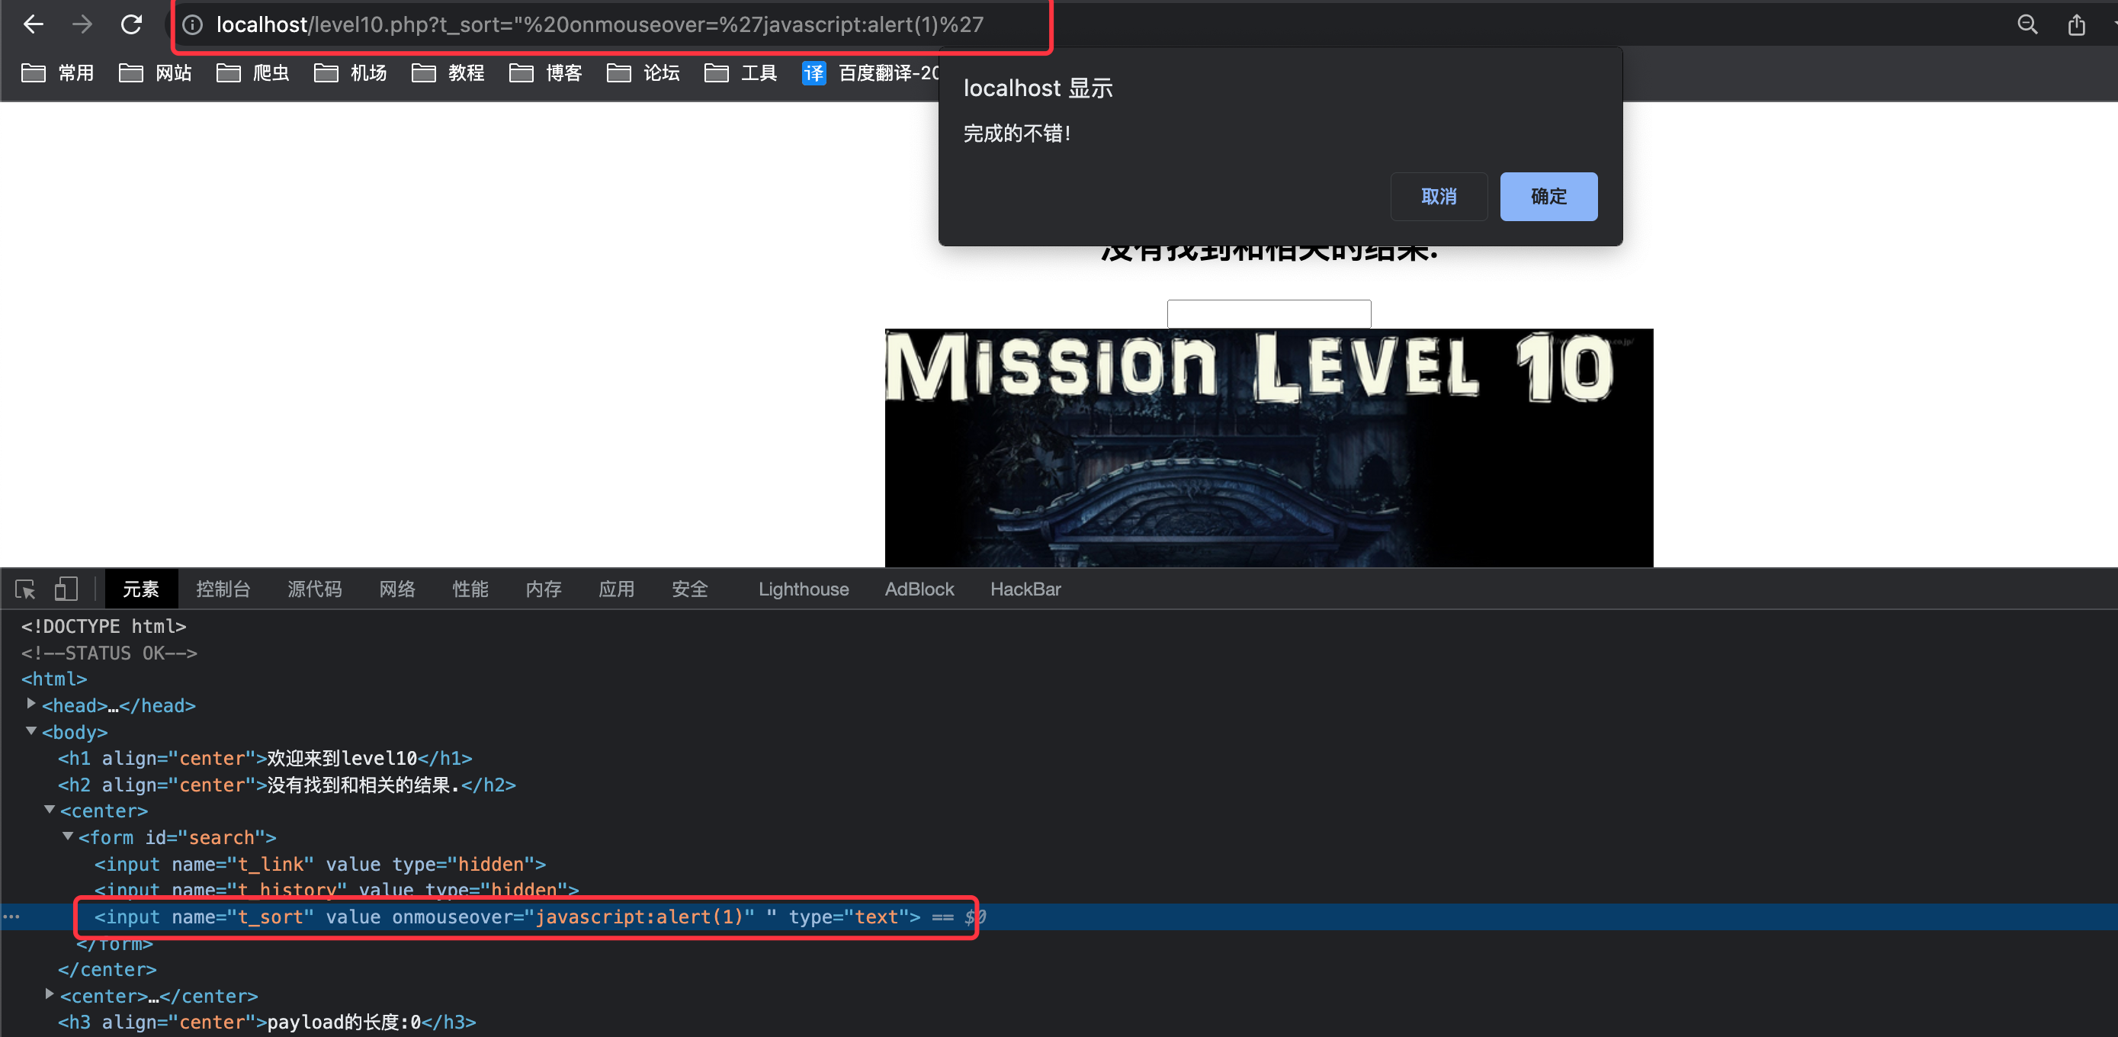2118x1037 pixels.
Task: Click the browser forward arrow
Action: coord(82,24)
